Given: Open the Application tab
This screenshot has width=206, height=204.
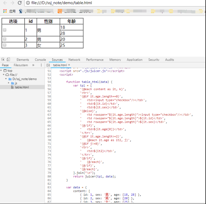Looking at the screenshot, I should (135, 60).
